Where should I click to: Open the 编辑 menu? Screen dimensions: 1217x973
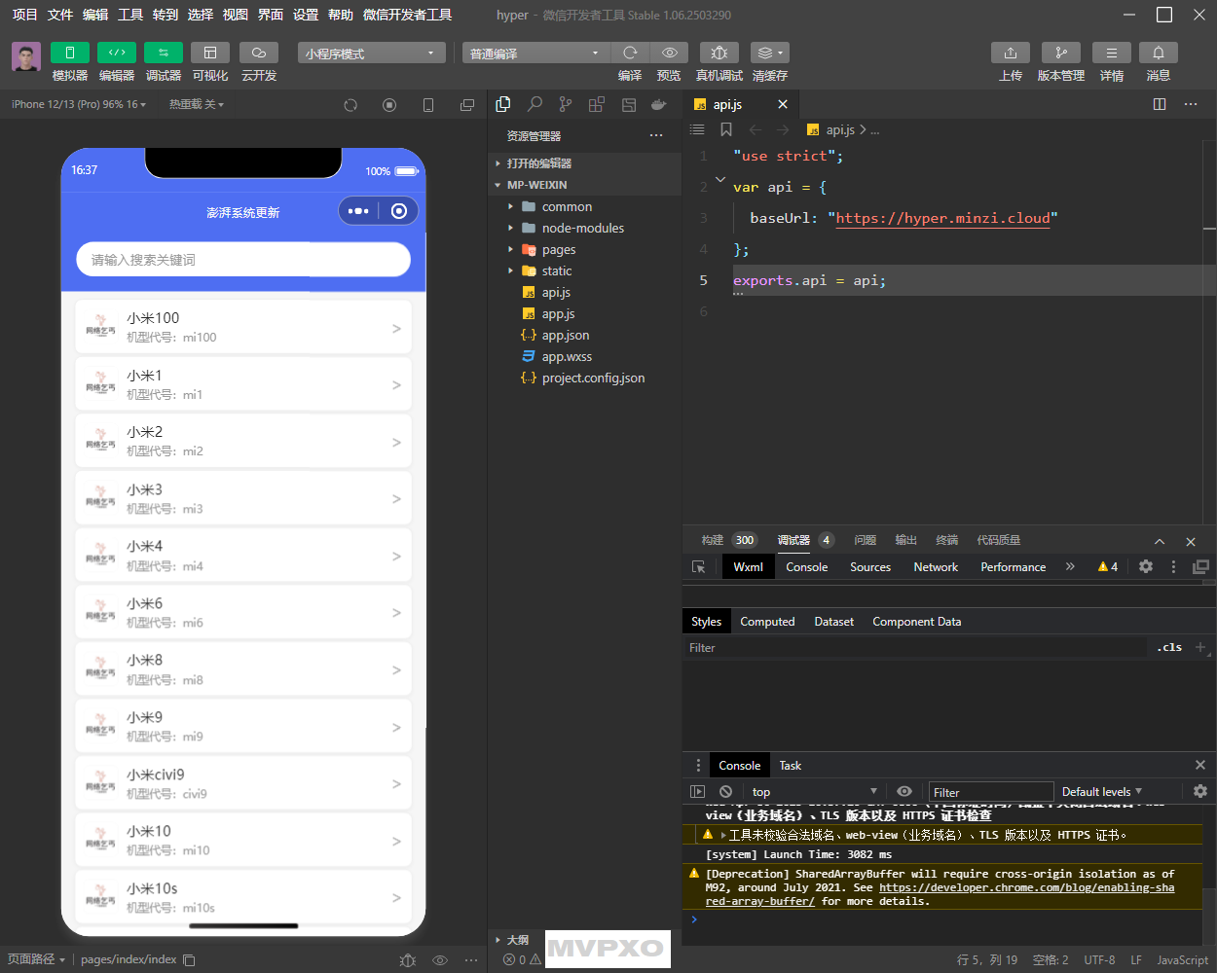pos(95,15)
